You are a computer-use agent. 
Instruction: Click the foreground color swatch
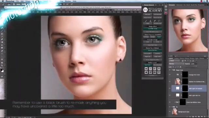click(1, 70)
